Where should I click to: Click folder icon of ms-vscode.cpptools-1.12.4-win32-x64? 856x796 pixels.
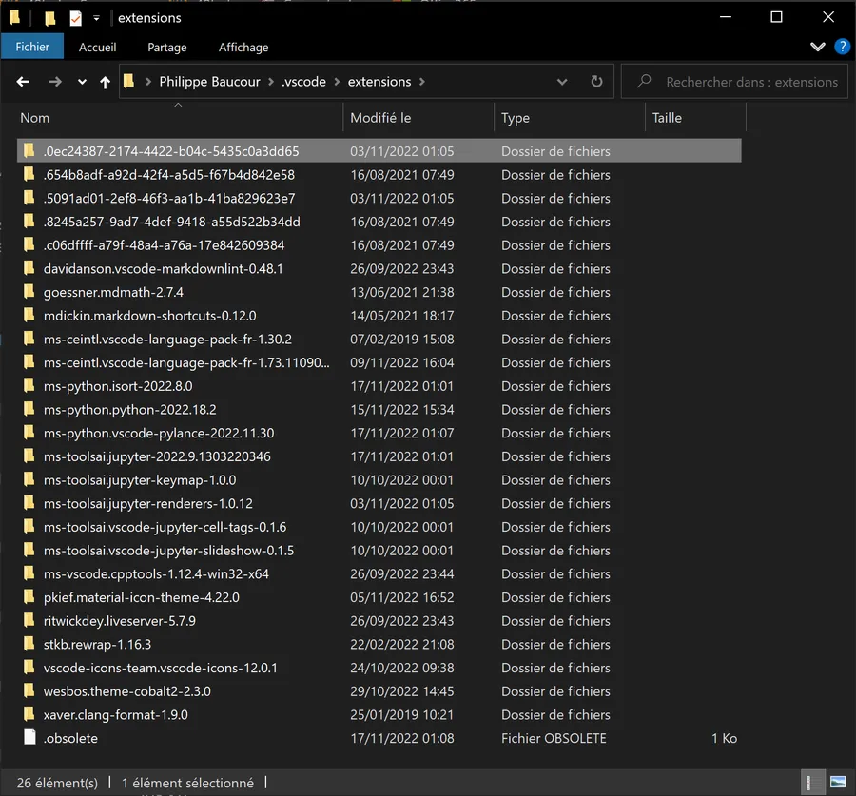coord(29,573)
